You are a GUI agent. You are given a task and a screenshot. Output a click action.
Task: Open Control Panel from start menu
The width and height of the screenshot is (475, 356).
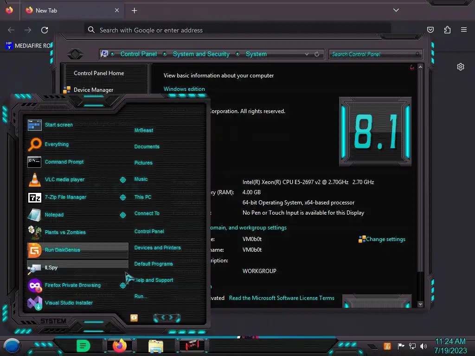tap(149, 231)
